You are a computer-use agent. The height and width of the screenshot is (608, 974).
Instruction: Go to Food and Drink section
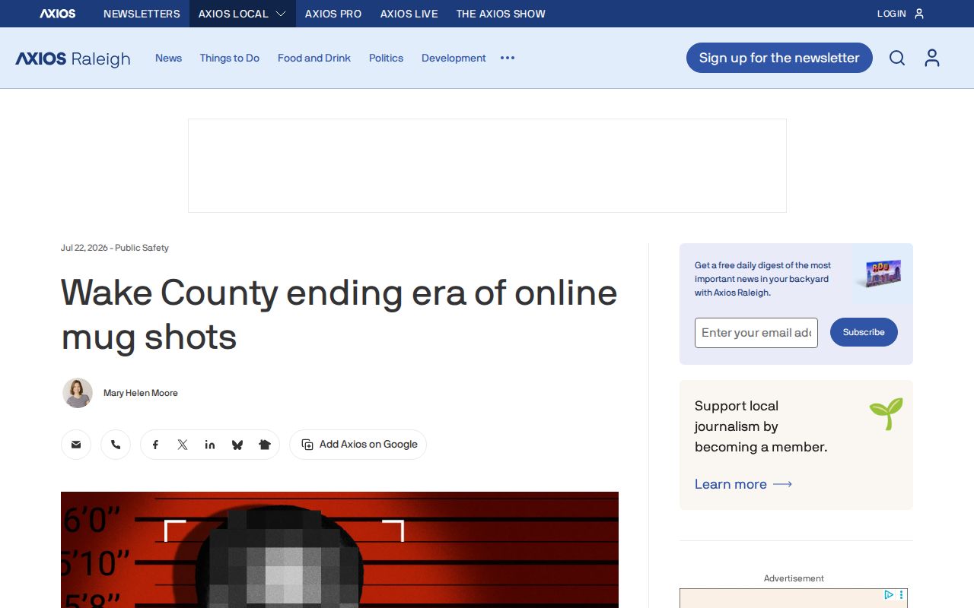(x=314, y=58)
